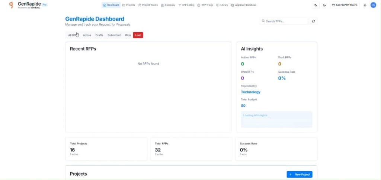Click the Pro badge near logo
This screenshot has height=180, width=381.
[x=45, y=4]
